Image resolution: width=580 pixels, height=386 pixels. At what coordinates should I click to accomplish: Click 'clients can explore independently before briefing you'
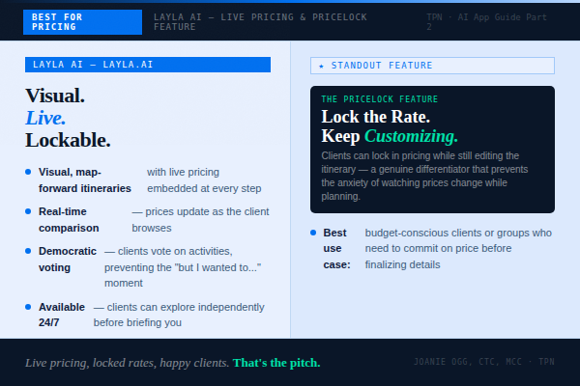coord(179,315)
